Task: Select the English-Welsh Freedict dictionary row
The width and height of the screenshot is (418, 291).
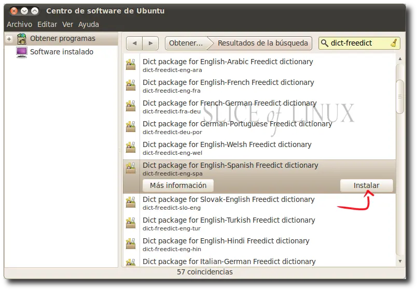Action: pos(259,148)
